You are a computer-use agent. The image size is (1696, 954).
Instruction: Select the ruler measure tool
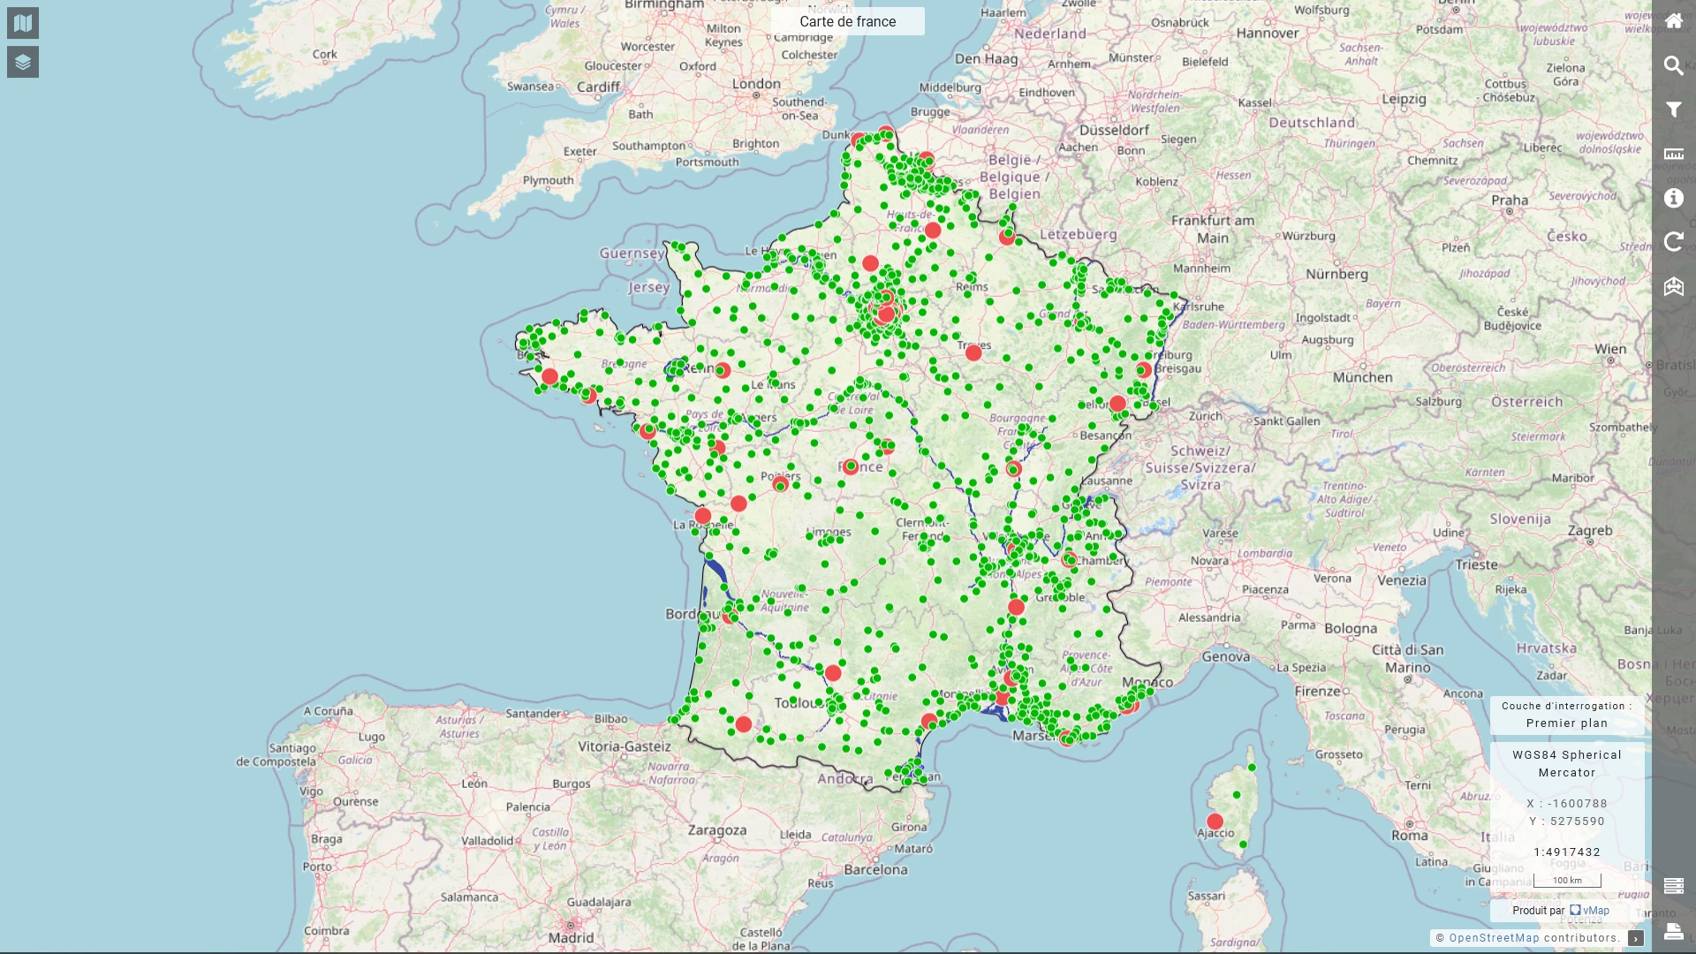[1673, 154]
